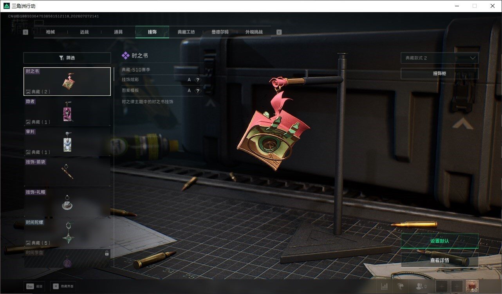Select the 审判 charm card

pyautogui.click(x=67, y=142)
